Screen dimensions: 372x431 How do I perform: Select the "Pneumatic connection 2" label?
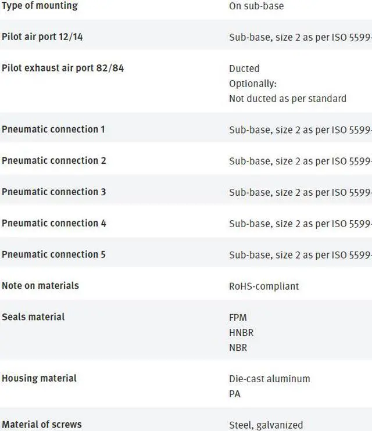coord(54,161)
